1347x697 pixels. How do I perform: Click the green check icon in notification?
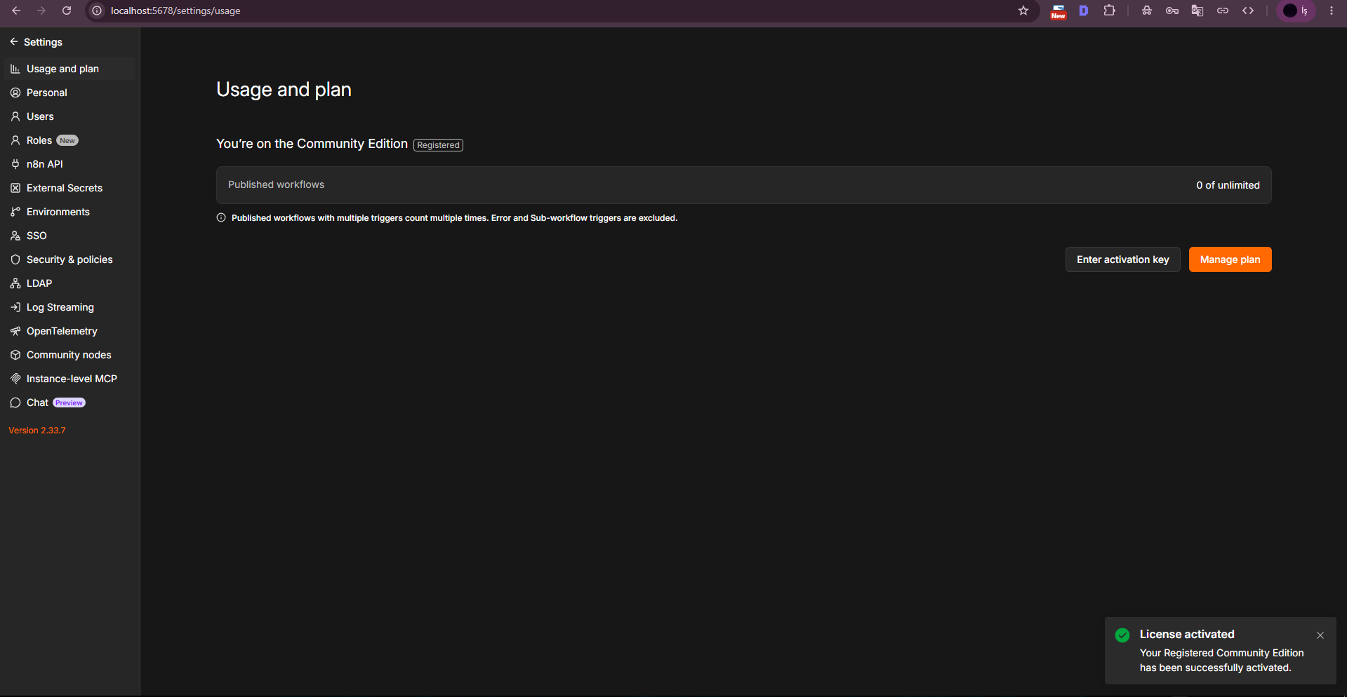(x=1122, y=635)
